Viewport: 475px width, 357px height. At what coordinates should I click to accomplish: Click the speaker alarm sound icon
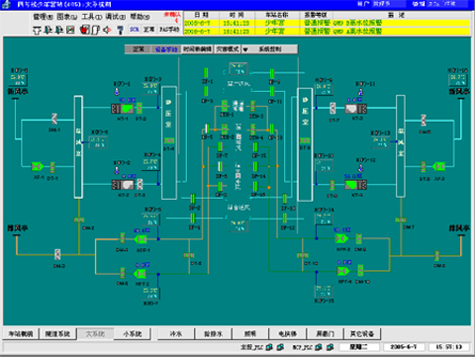click(107, 30)
